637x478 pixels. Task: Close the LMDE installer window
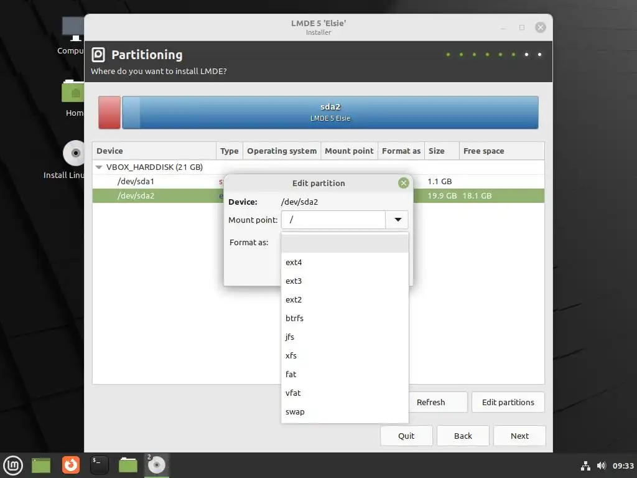(541, 27)
